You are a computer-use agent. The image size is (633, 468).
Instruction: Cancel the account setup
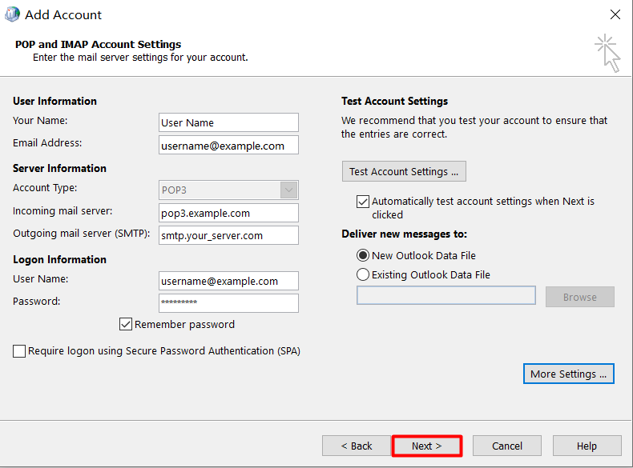pos(507,446)
